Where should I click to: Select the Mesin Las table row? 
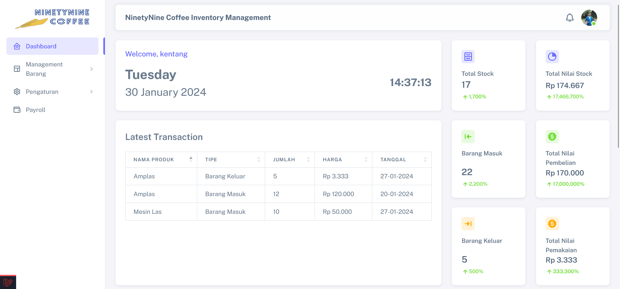pyautogui.click(x=278, y=212)
